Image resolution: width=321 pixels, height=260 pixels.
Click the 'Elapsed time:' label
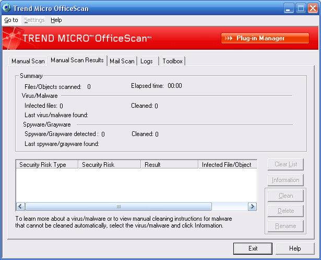[x=147, y=86]
